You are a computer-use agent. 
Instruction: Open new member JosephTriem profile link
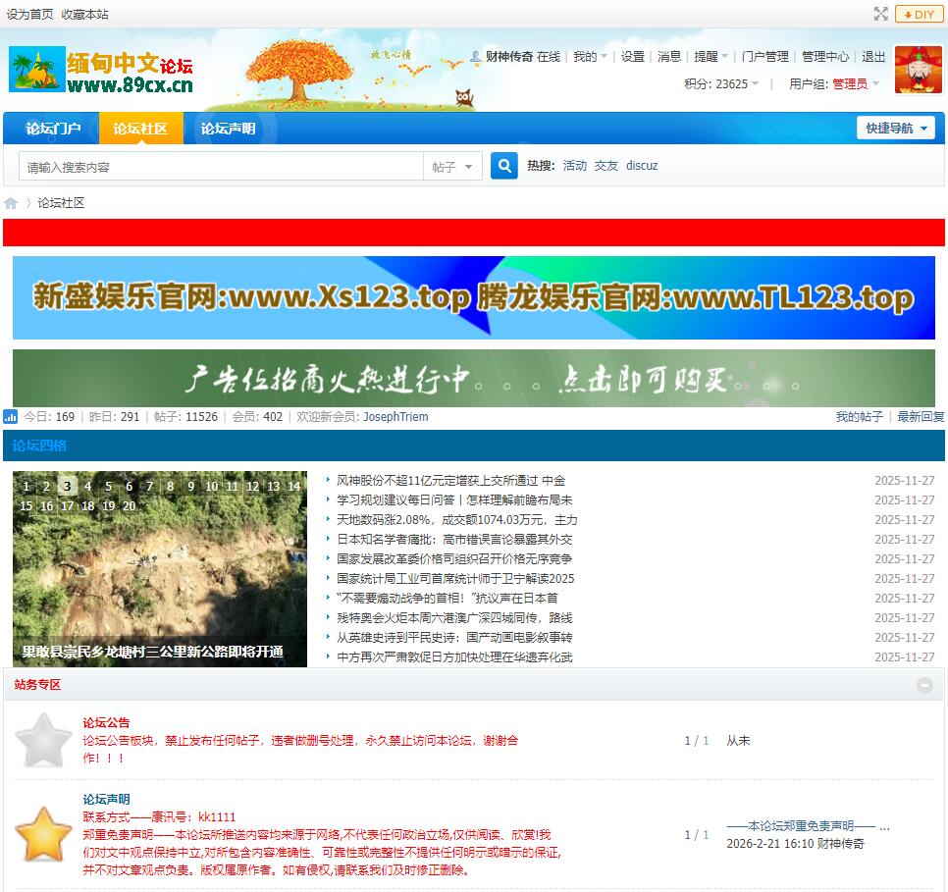395,417
